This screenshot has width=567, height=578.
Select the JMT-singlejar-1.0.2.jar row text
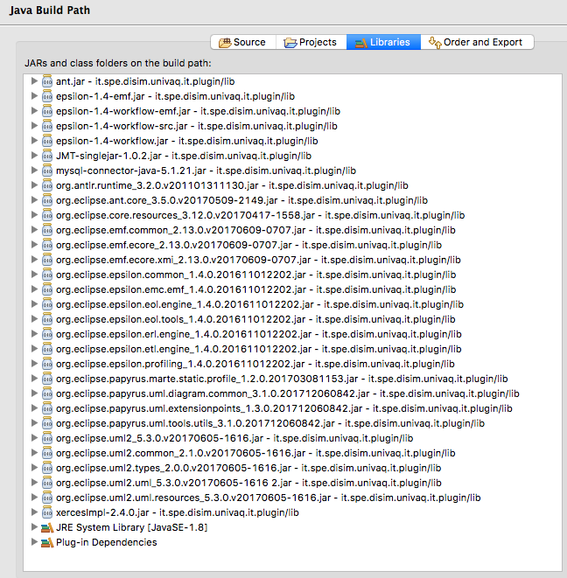[184, 156]
